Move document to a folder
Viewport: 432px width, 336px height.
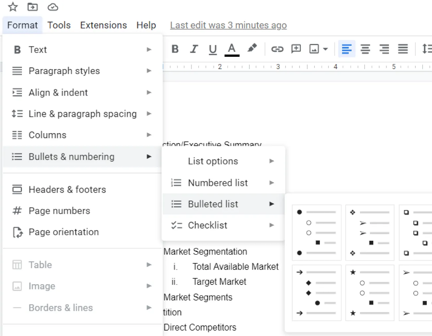point(32,7)
